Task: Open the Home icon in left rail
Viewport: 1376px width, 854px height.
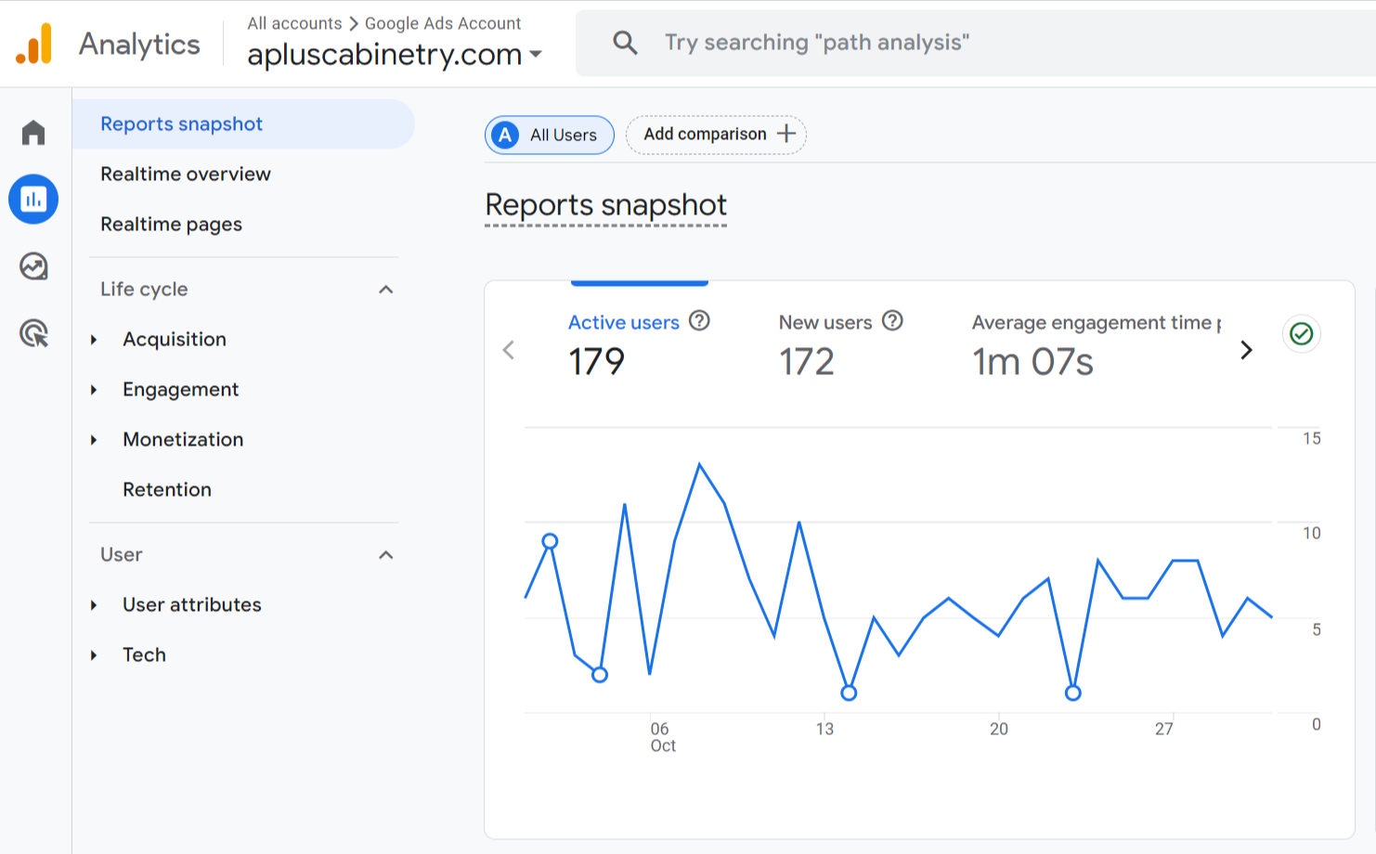Action: pyautogui.click(x=33, y=133)
